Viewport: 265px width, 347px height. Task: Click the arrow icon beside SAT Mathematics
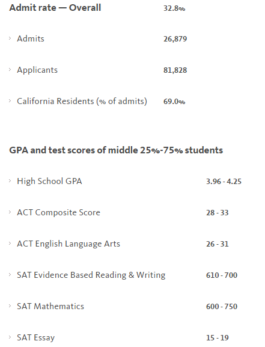coord(10,306)
